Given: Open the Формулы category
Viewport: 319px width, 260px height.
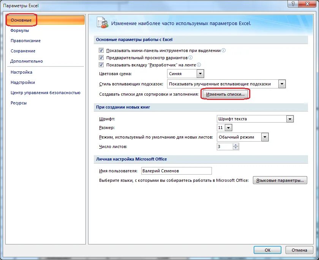Looking at the screenshot, I should (x=19, y=30).
